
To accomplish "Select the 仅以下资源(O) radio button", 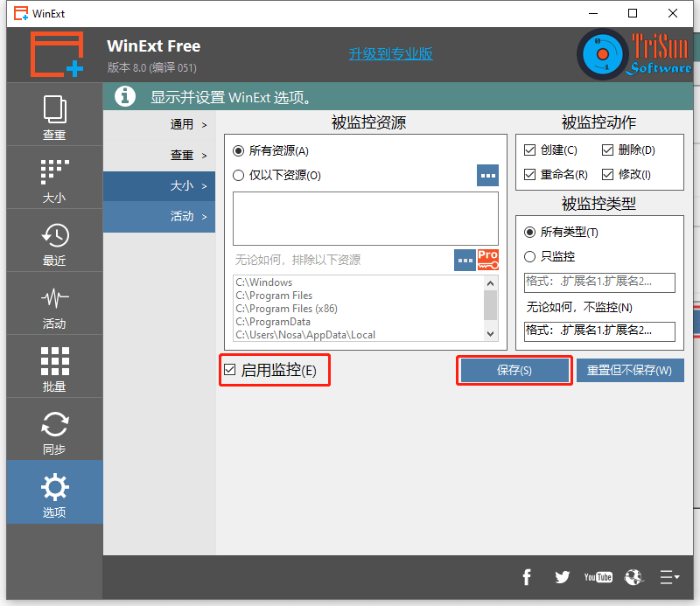I will (238, 176).
